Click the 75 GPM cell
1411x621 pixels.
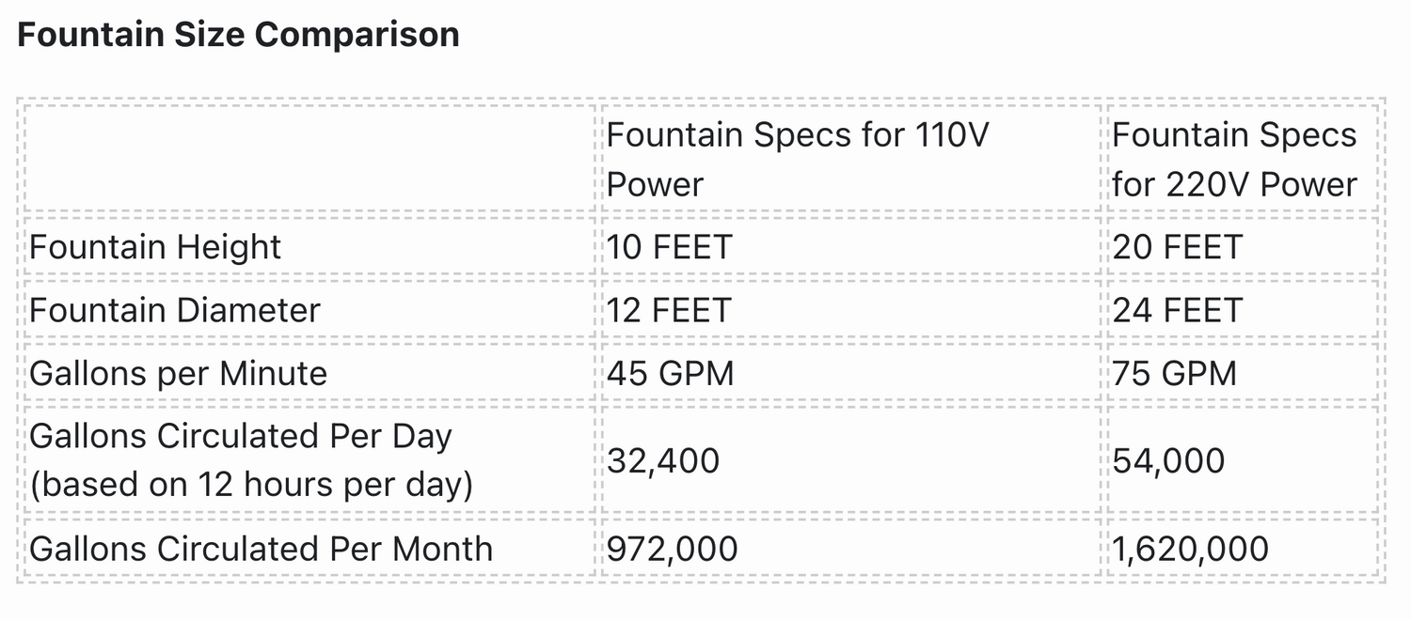1174,374
